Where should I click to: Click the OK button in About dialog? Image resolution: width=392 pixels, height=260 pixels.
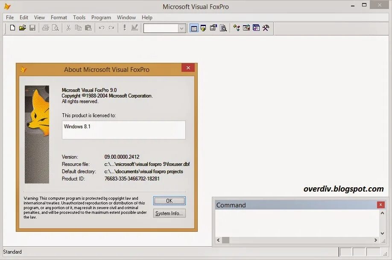169,201
